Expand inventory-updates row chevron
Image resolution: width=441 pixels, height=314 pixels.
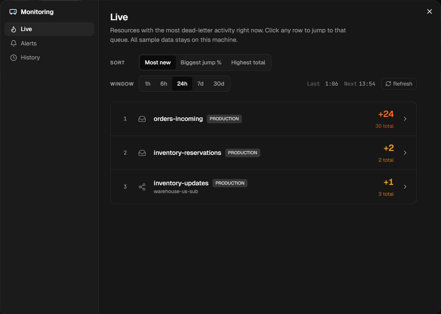click(405, 187)
